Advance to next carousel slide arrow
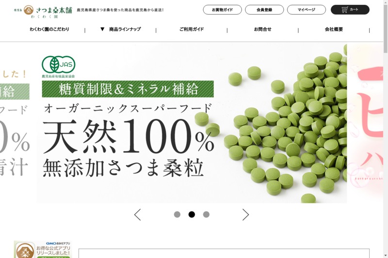The width and height of the screenshot is (388, 258). tap(245, 214)
